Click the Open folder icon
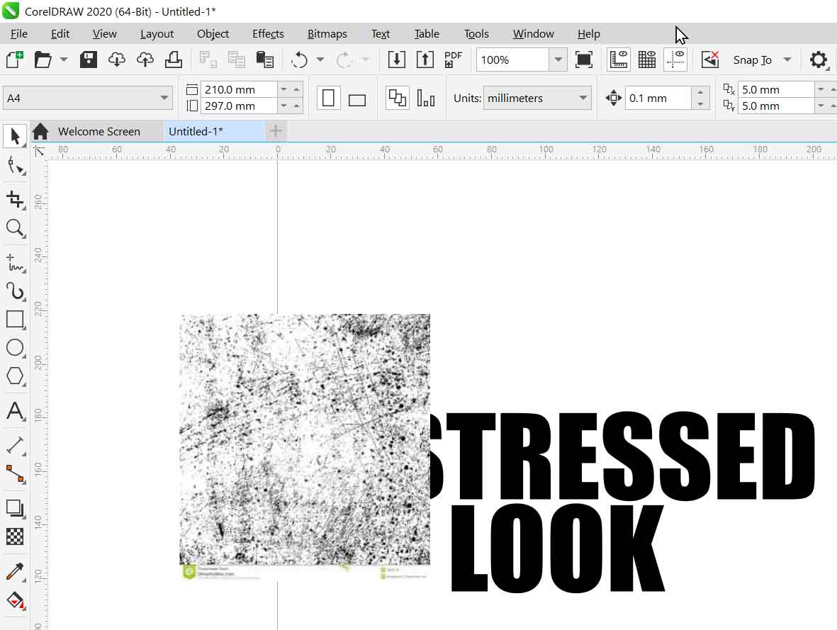The image size is (837, 630). pyautogui.click(x=43, y=60)
